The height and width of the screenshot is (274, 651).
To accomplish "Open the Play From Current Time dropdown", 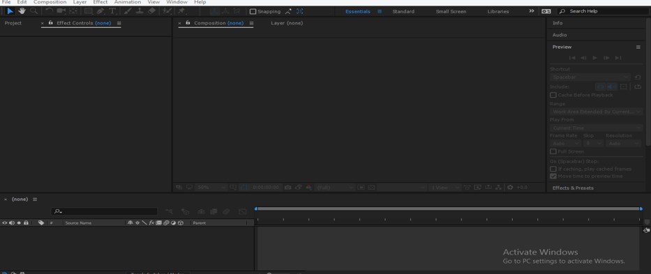I will click(x=596, y=128).
